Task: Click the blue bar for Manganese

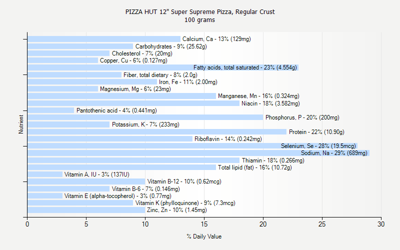Action: click(x=121, y=96)
